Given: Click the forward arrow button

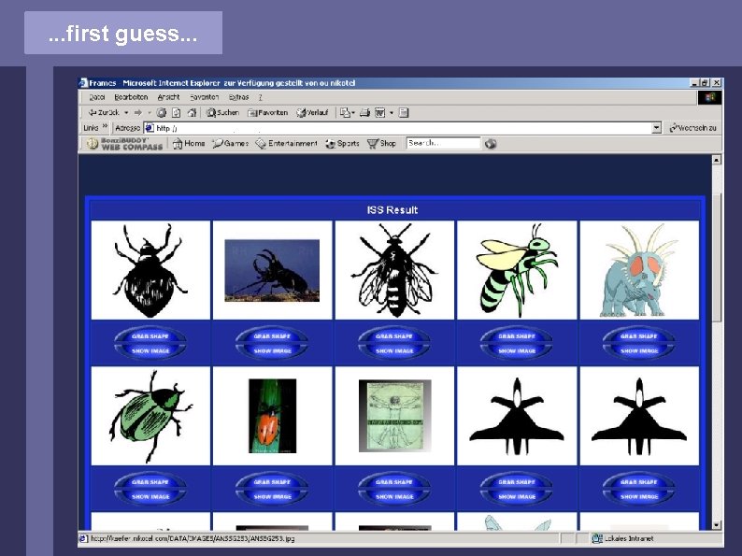Looking at the screenshot, I should click(x=138, y=113).
